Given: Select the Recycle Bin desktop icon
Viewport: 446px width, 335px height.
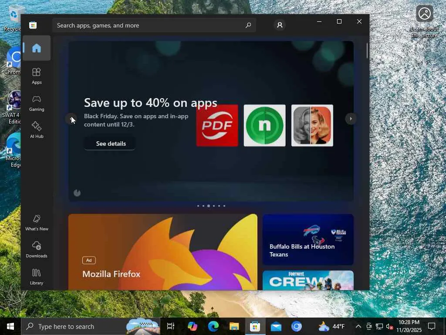Looking at the screenshot, I should [12, 19].
